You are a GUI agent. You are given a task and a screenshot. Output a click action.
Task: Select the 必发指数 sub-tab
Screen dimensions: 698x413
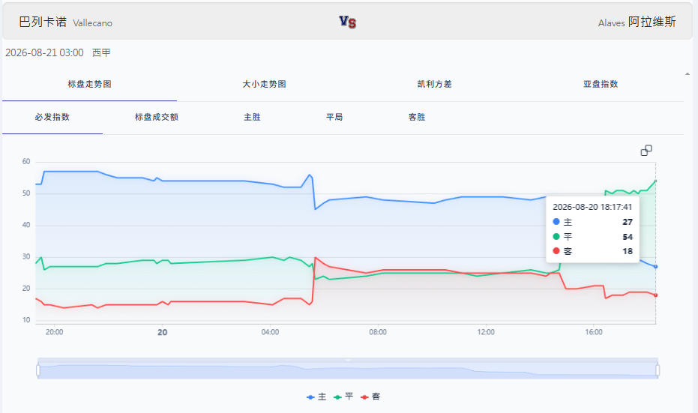(52, 117)
